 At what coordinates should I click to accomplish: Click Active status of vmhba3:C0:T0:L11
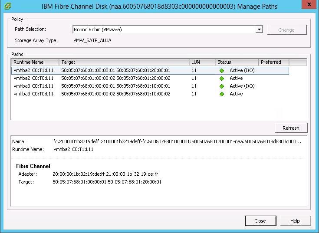click(x=236, y=94)
